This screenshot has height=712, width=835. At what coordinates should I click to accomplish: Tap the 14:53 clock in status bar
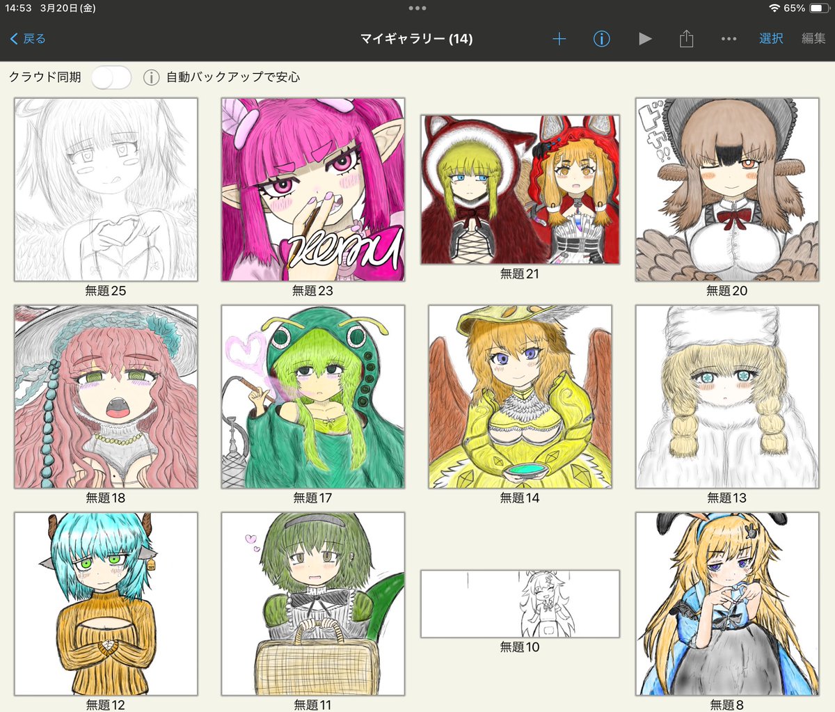click(x=18, y=8)
